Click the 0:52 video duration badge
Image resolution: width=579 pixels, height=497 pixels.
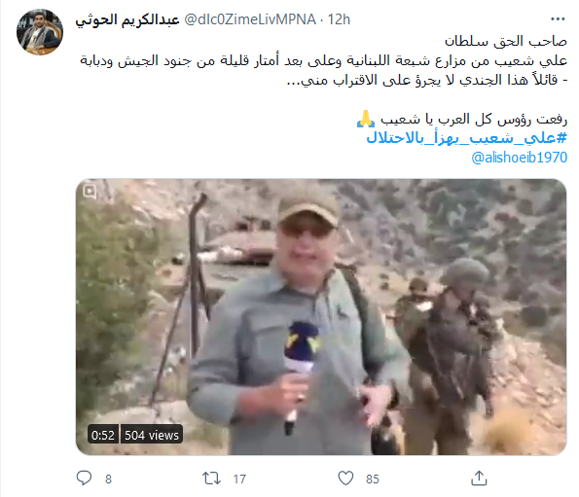pos(103,436)
